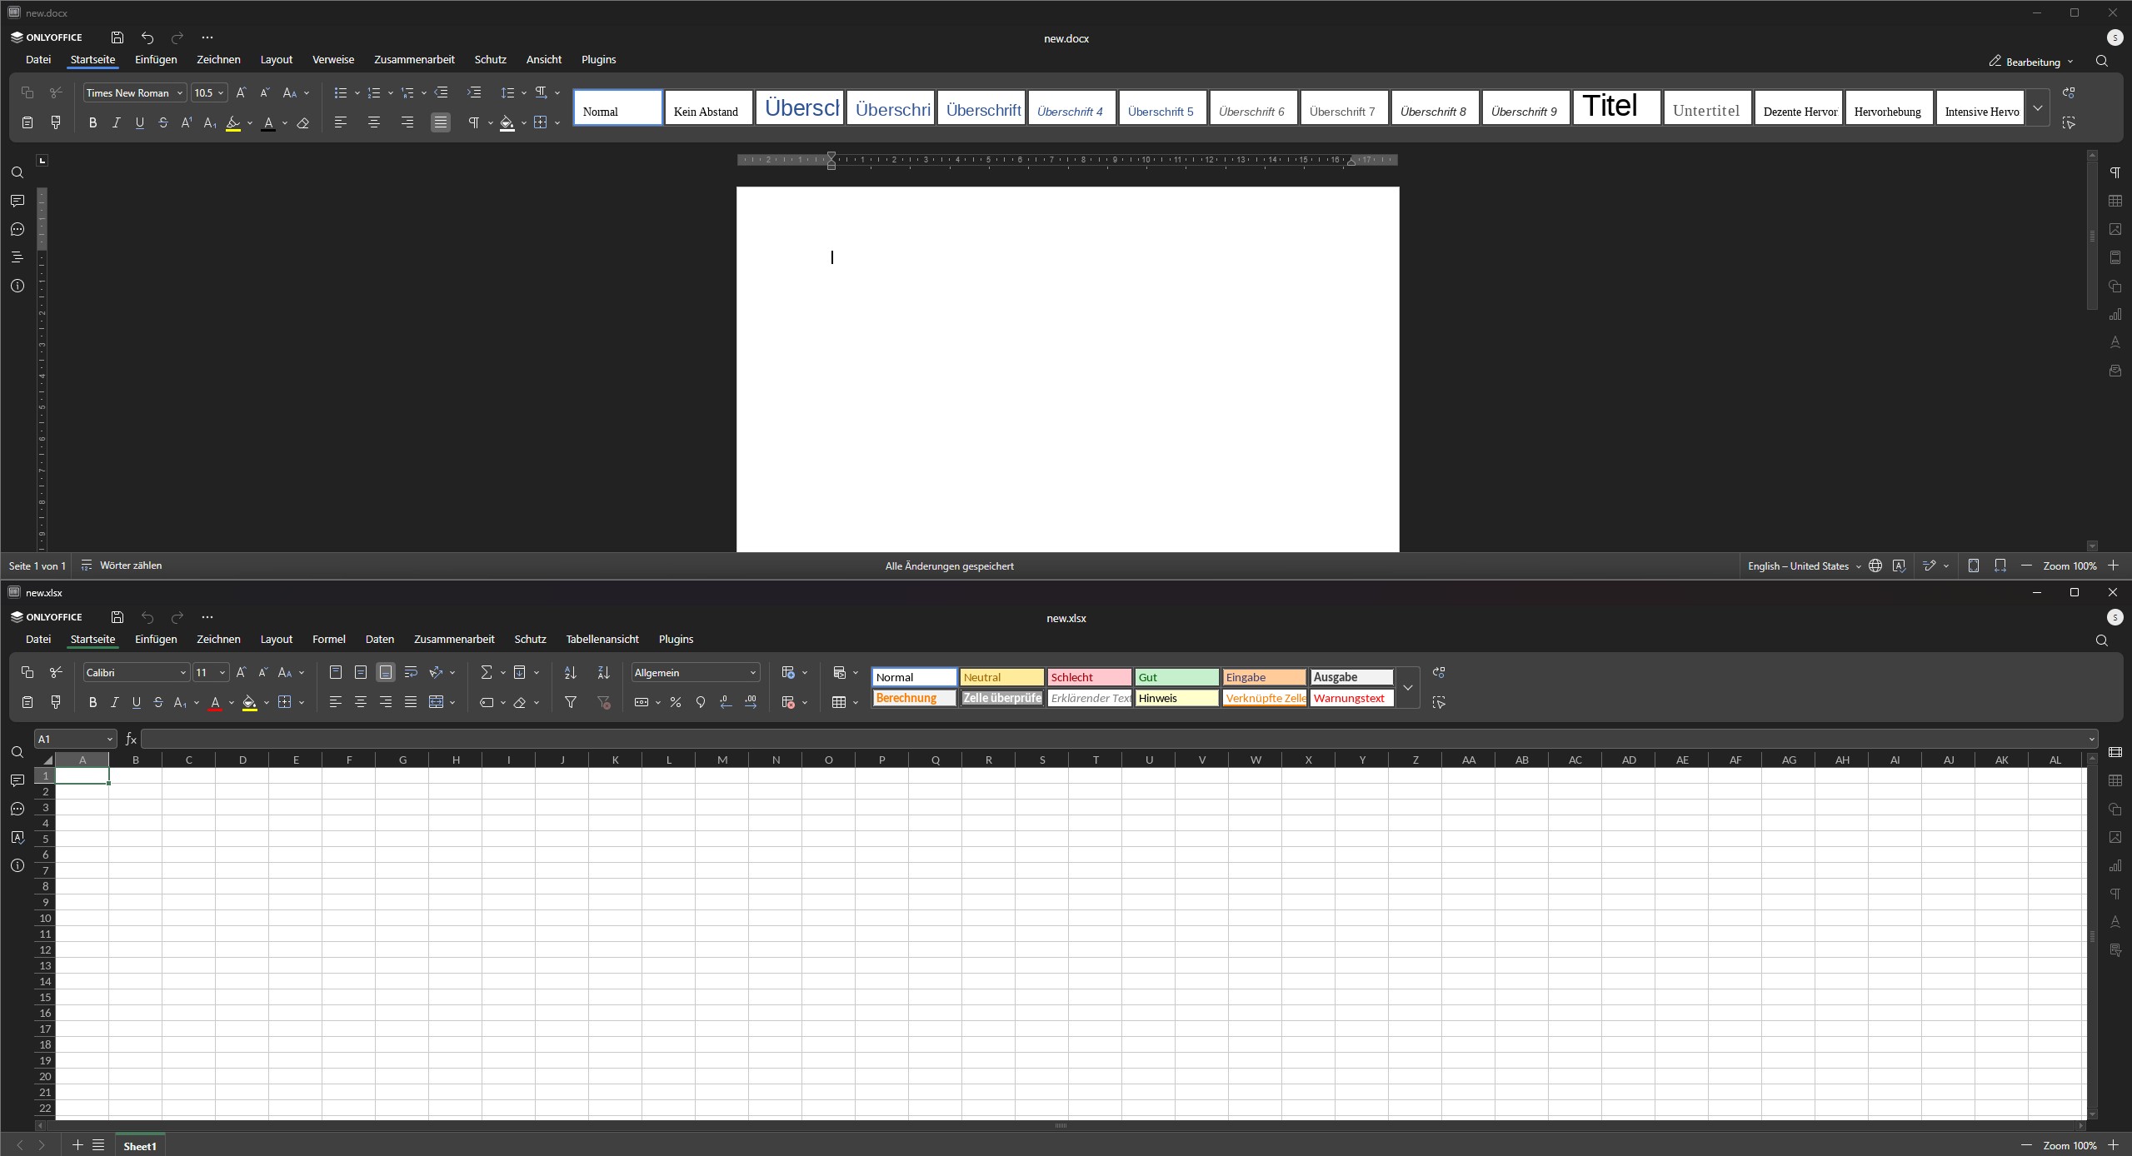The image size is (2132, 1156).
Task: Click the filter funnel icon in spreadsheet toolbar
Action: click(x=571, y=702)
